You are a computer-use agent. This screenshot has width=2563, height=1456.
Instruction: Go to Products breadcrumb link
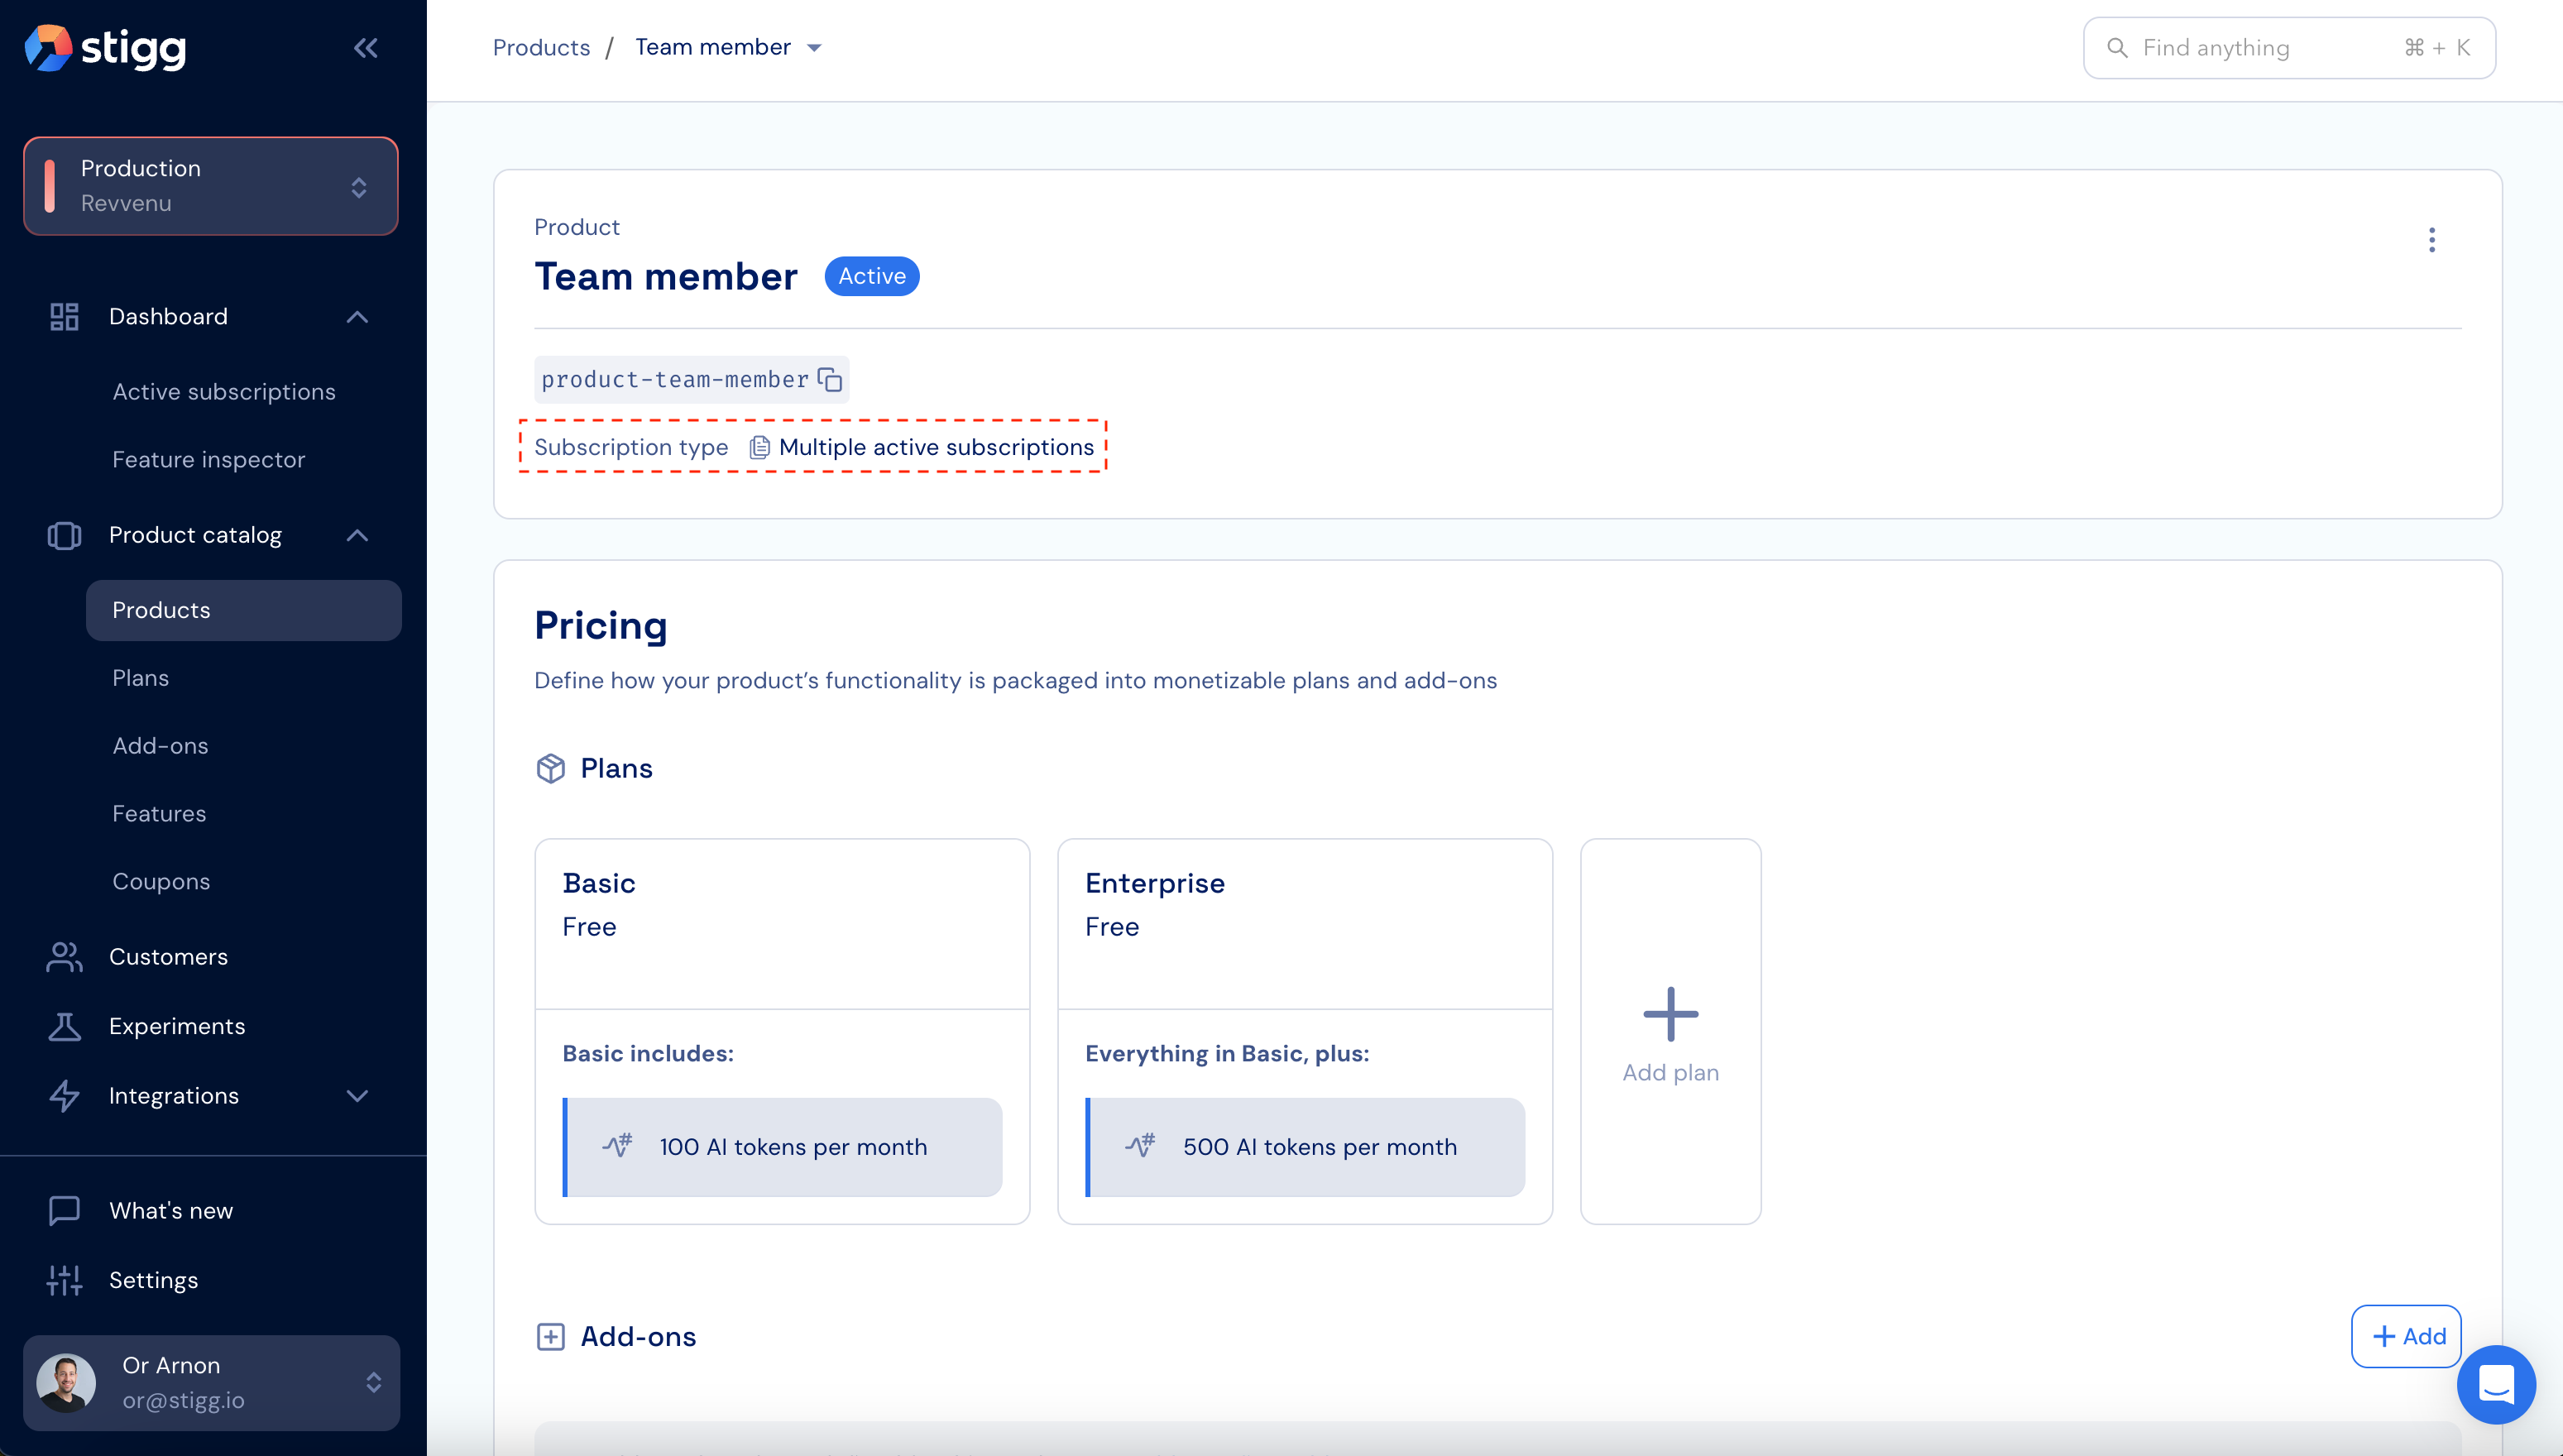[x=541, y=47]
